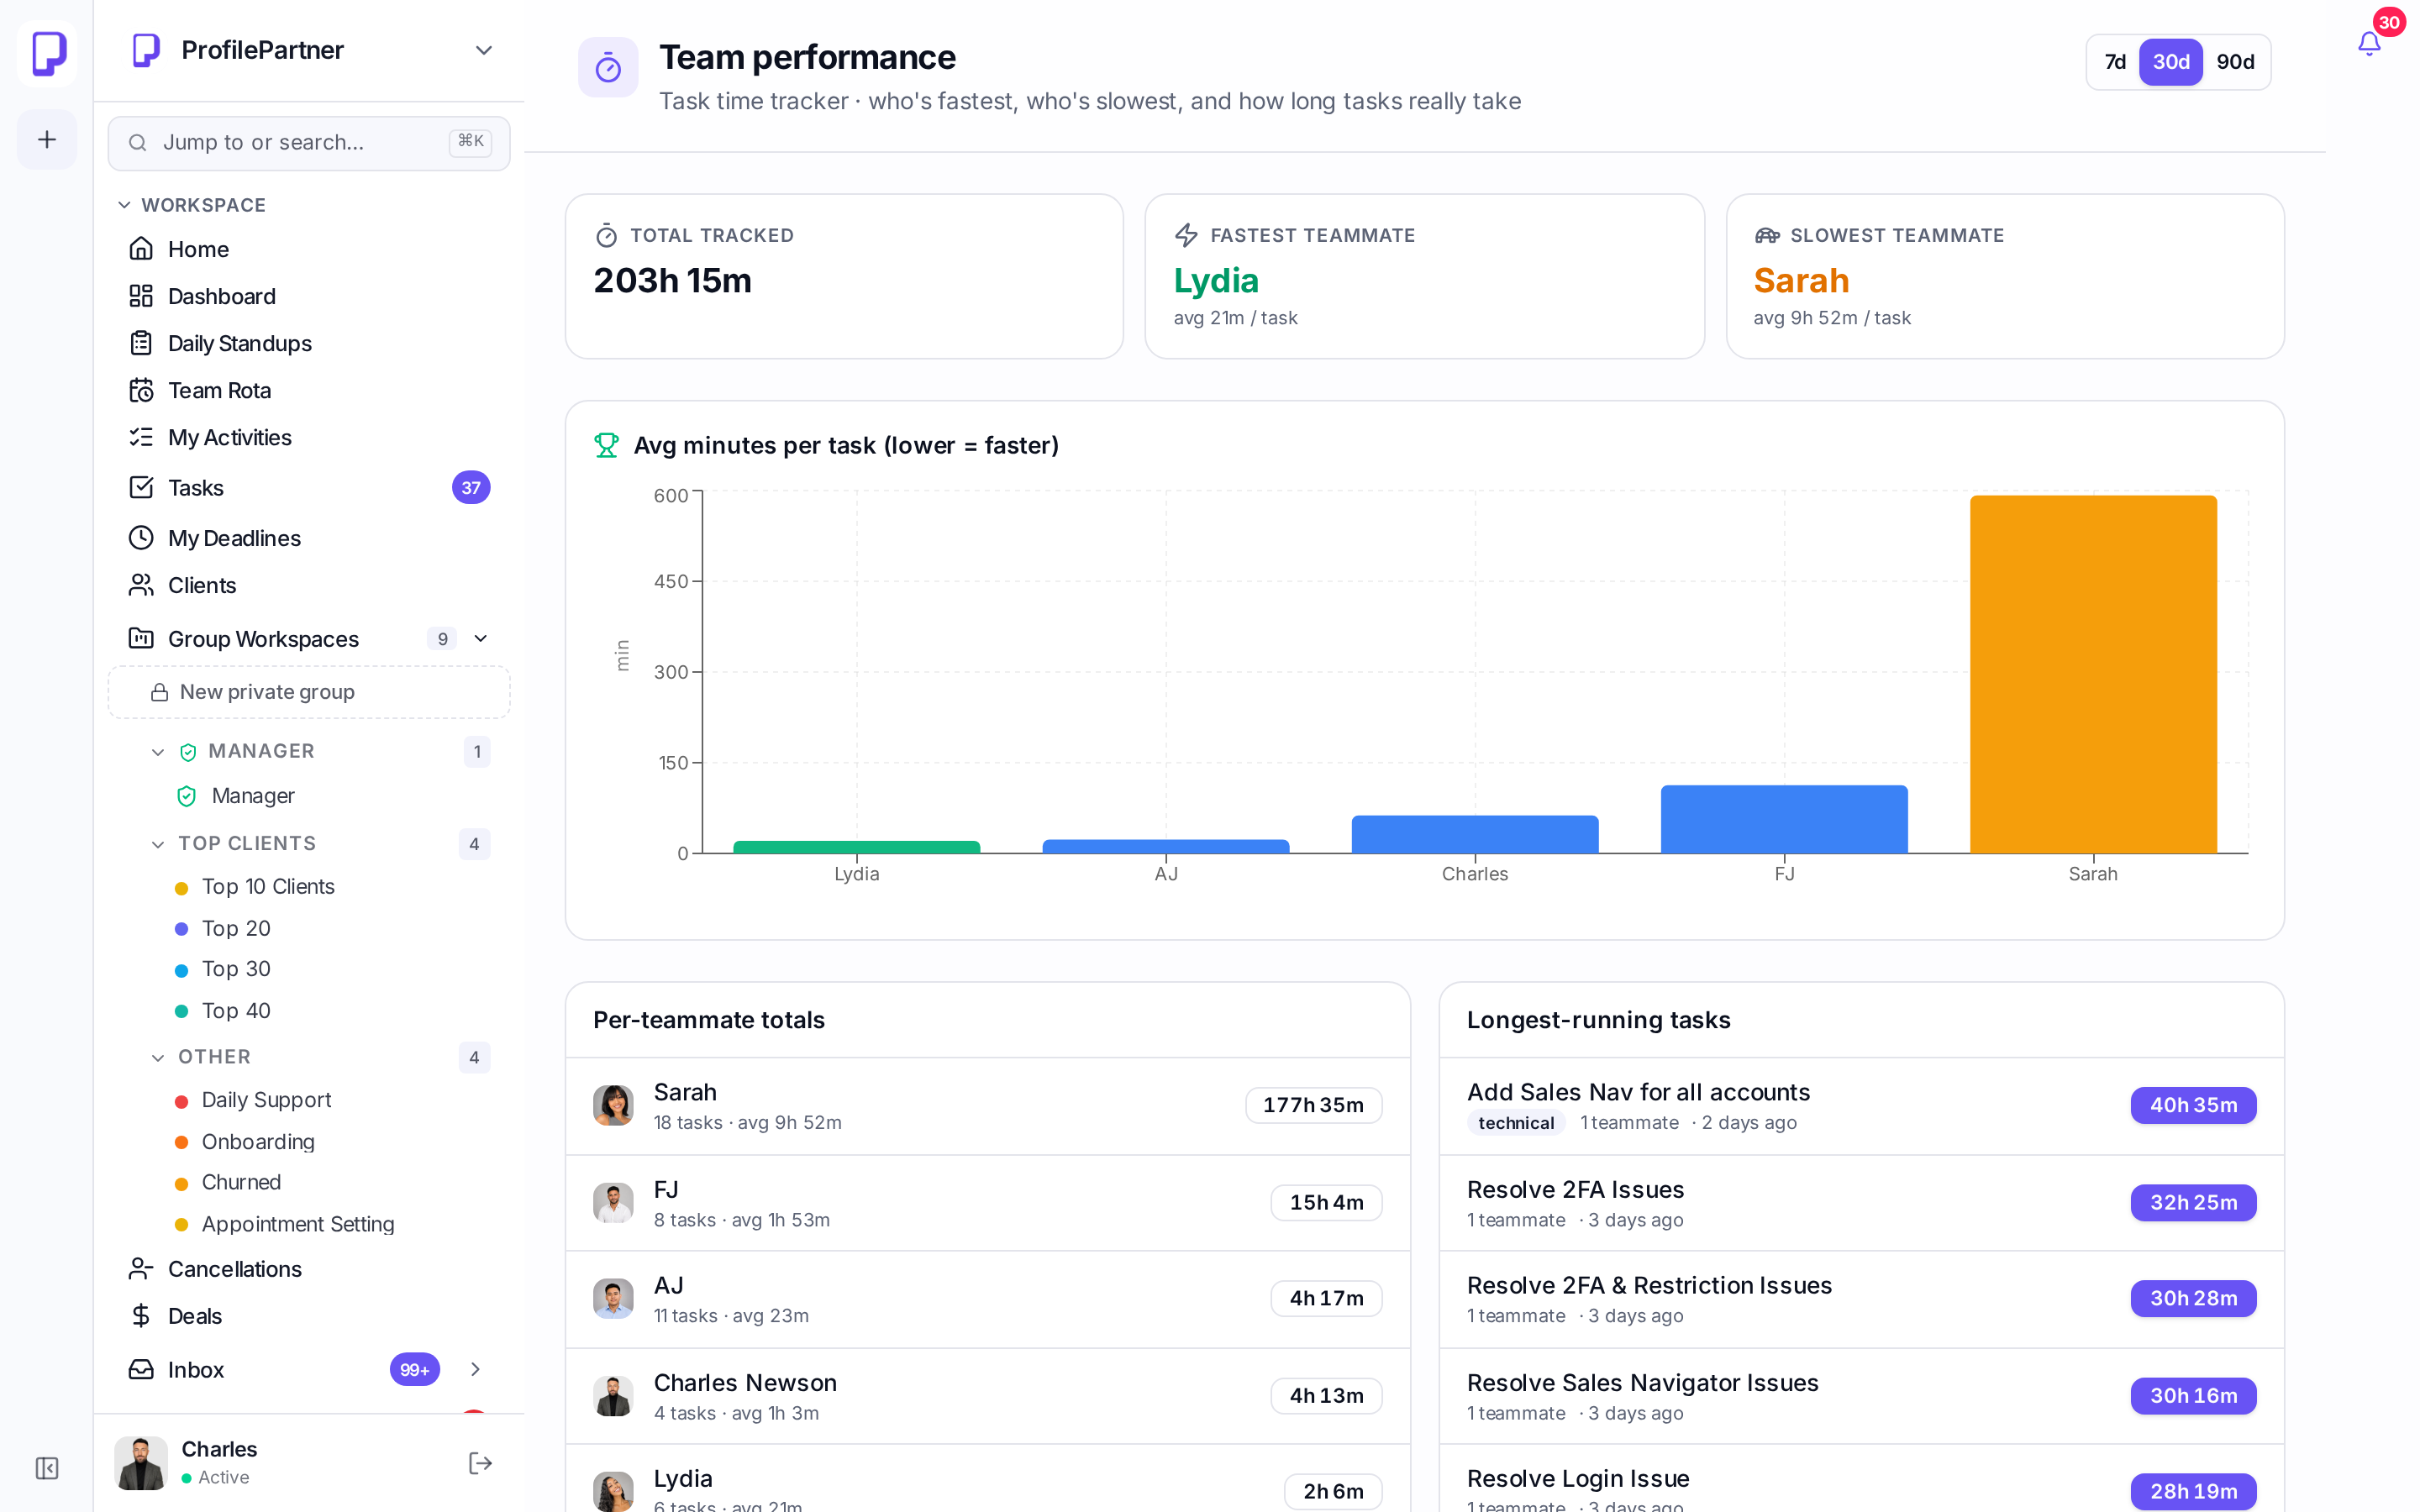Click New private group button

click(309, 692)
